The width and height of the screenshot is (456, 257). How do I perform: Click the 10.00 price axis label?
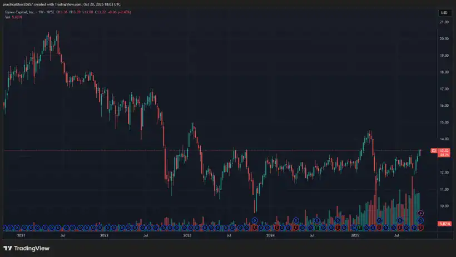pyautogui.click(x=444, y=206)
